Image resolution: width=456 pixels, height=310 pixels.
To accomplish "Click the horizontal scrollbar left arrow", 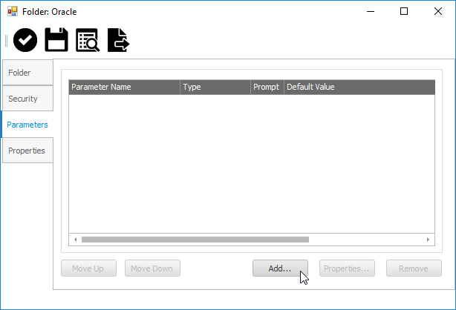I will pyautogui.click(x=75, y=240).
